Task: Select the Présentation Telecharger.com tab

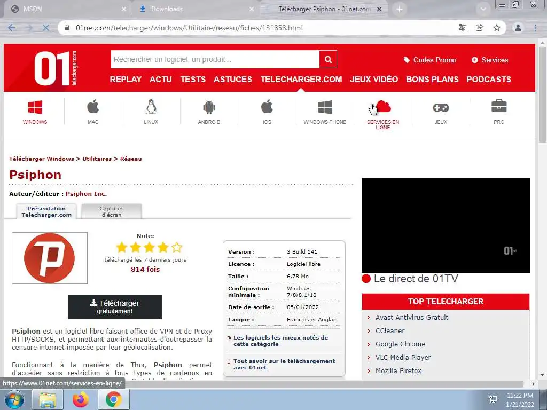Action: tap(46, 211)
